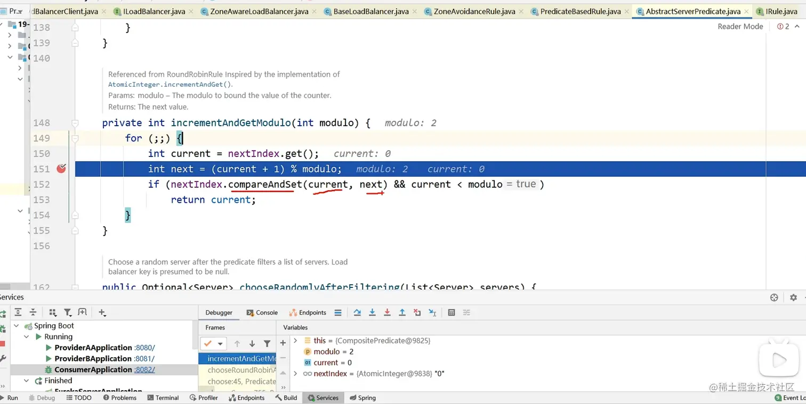The image size is (806, 404).
Task: Click the red Force Step Into arrow
Action: (387, 312)
